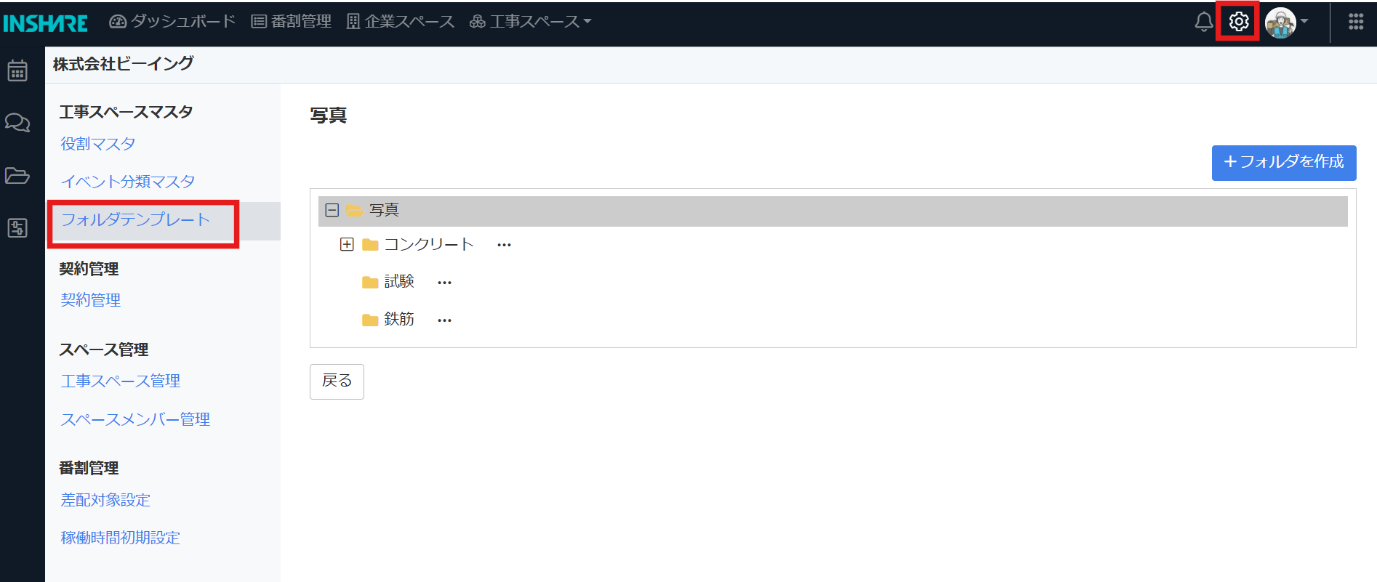Go to ダッシュボード

pyautogui.click(x=172, y=22)
